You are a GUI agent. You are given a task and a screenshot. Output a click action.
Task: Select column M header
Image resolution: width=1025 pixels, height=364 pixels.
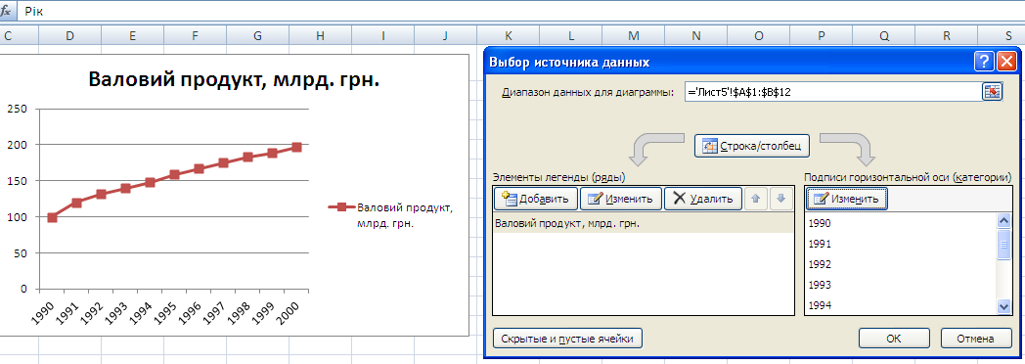(x=633, y=36)
